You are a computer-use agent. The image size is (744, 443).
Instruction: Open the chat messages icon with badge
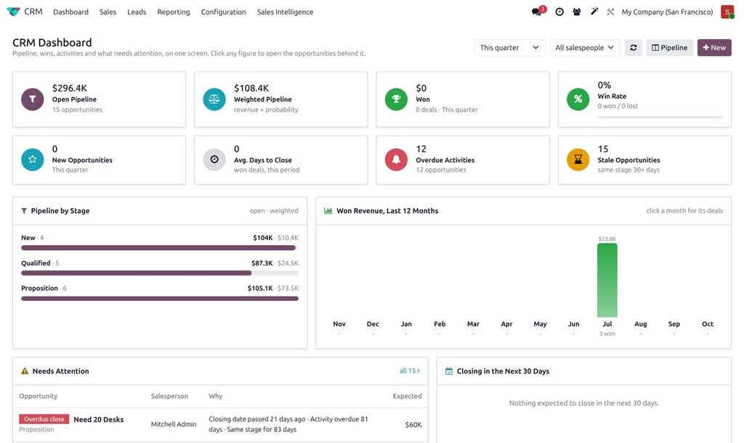[537, 12]
